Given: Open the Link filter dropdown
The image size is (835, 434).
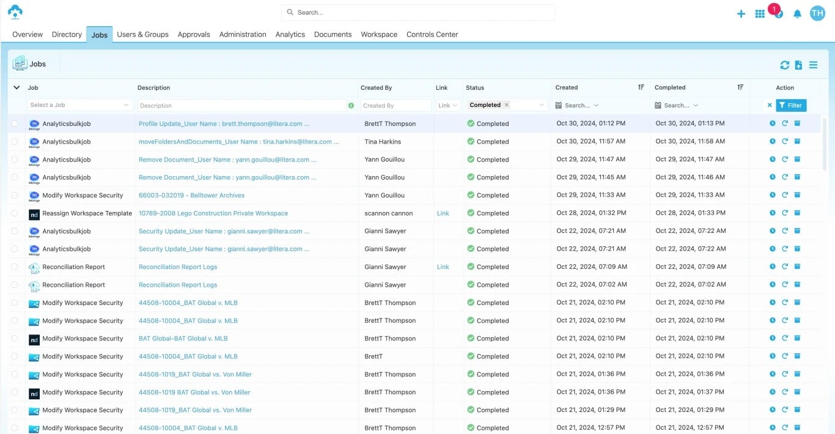Looking at the screenshot, I should click(448, 105).
